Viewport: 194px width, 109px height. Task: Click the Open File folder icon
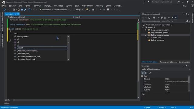[x=18, y=9]
